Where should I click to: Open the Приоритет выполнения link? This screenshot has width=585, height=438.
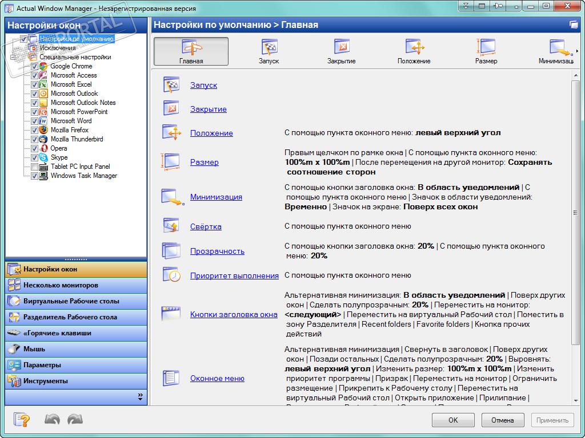coord(234,275)
